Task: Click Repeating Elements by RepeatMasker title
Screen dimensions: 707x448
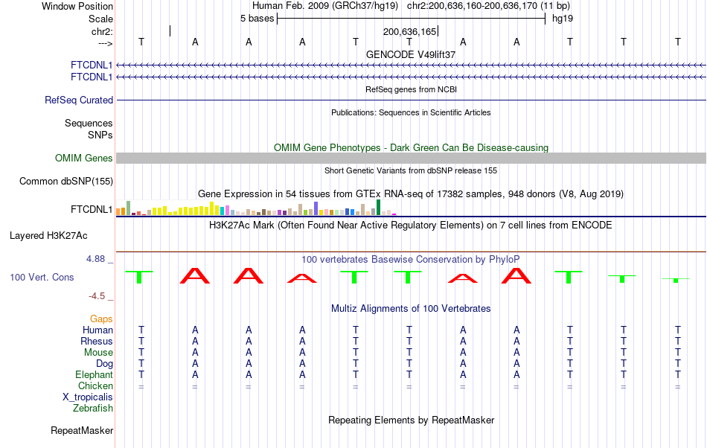Action: [411, 420]
